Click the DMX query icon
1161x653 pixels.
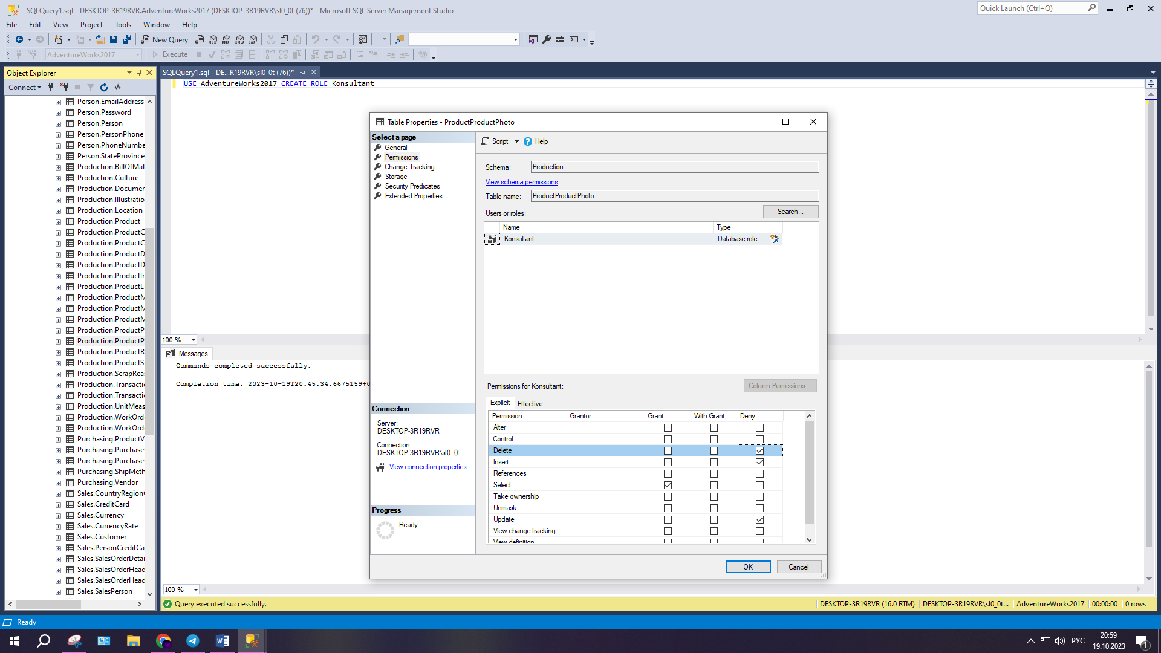[226, 39]
